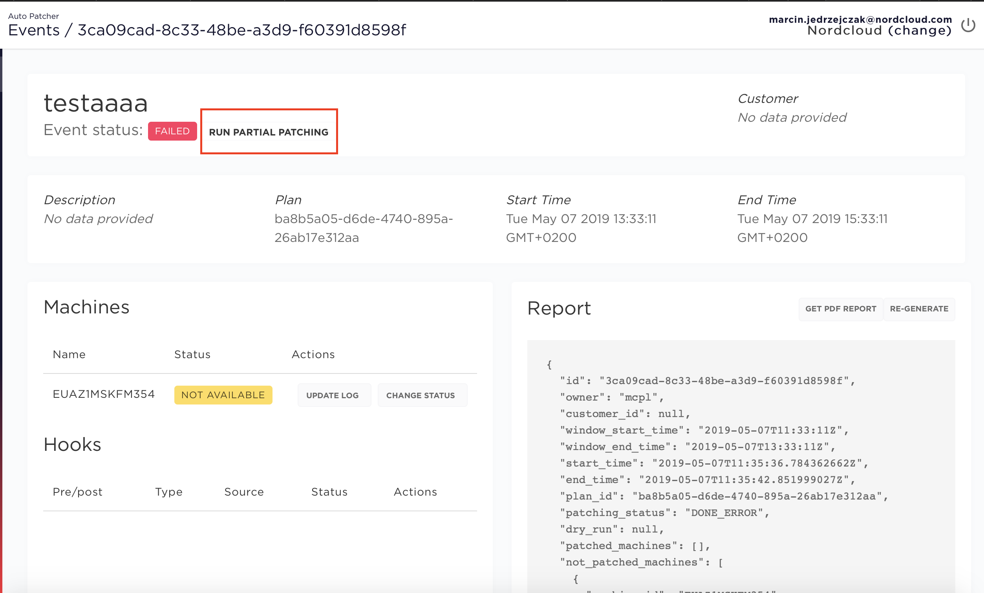Click the "window_start_time" report line
The height and width of the screenshot is (593, 984).
pos(704,430)
